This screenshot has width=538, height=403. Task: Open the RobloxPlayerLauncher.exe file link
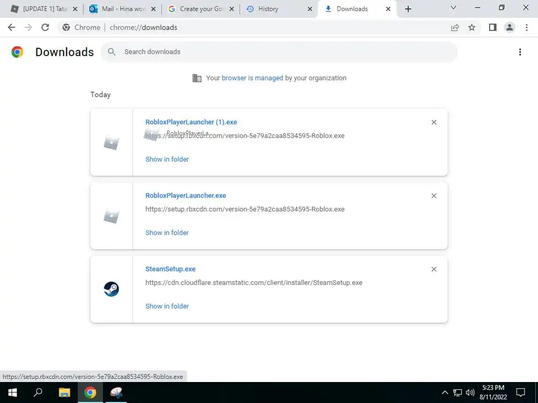185,195
